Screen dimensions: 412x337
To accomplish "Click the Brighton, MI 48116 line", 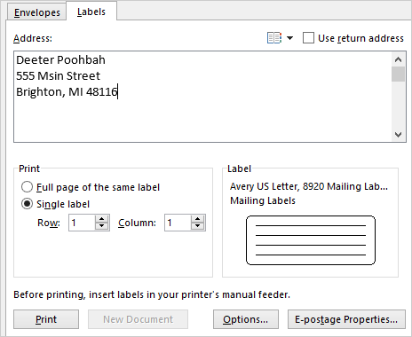I will [67, 92].
